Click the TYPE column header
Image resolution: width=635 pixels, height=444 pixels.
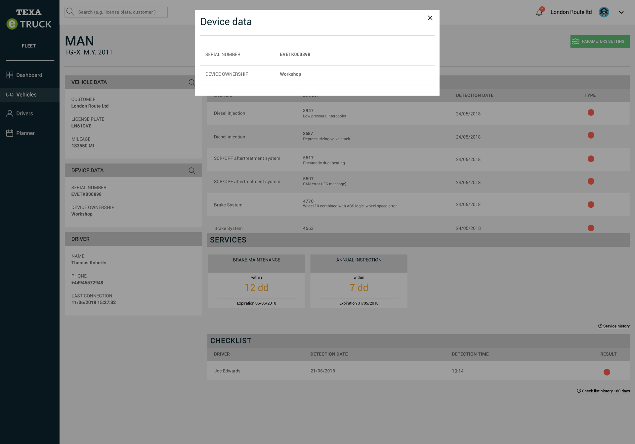click(x=590, y=95)
